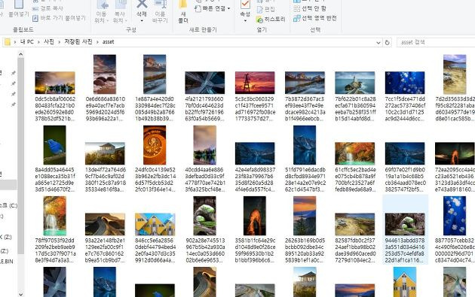This screenshot has height=297, width=475.
Task: Select file 0dc5cb8af06062 city night thumbnail
Action: pyautogui.click(x=55, y=83)
